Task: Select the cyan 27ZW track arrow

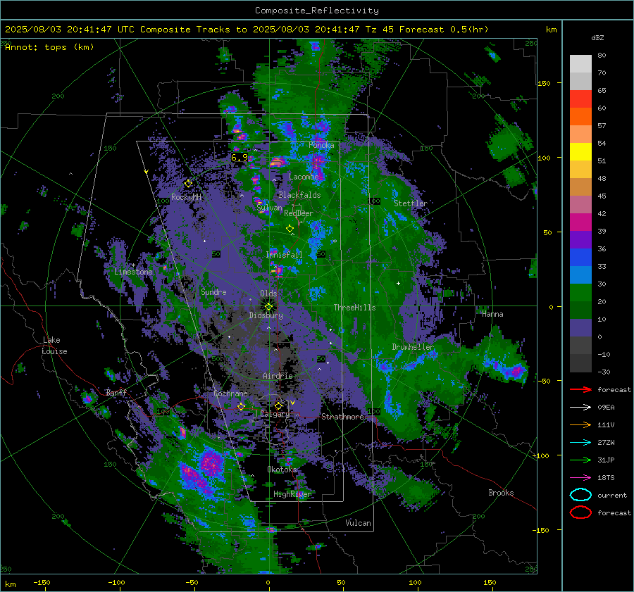Action: [580, 443]
